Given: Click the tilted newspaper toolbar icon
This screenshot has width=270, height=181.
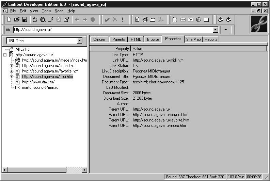Looking at the screenshot, I should click(x=198, y=19).
